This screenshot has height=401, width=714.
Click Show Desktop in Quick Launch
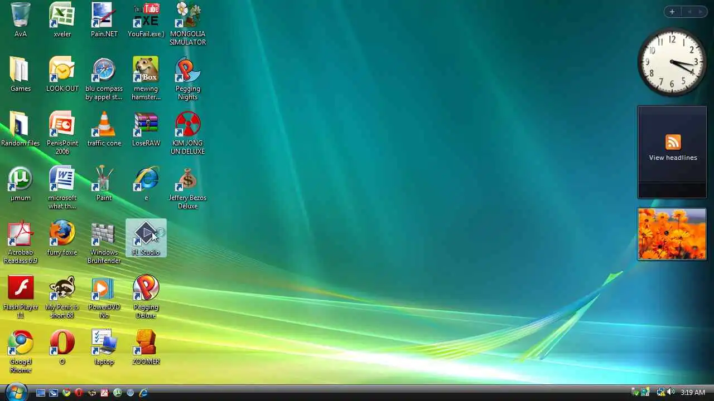(x=41, y=393)
